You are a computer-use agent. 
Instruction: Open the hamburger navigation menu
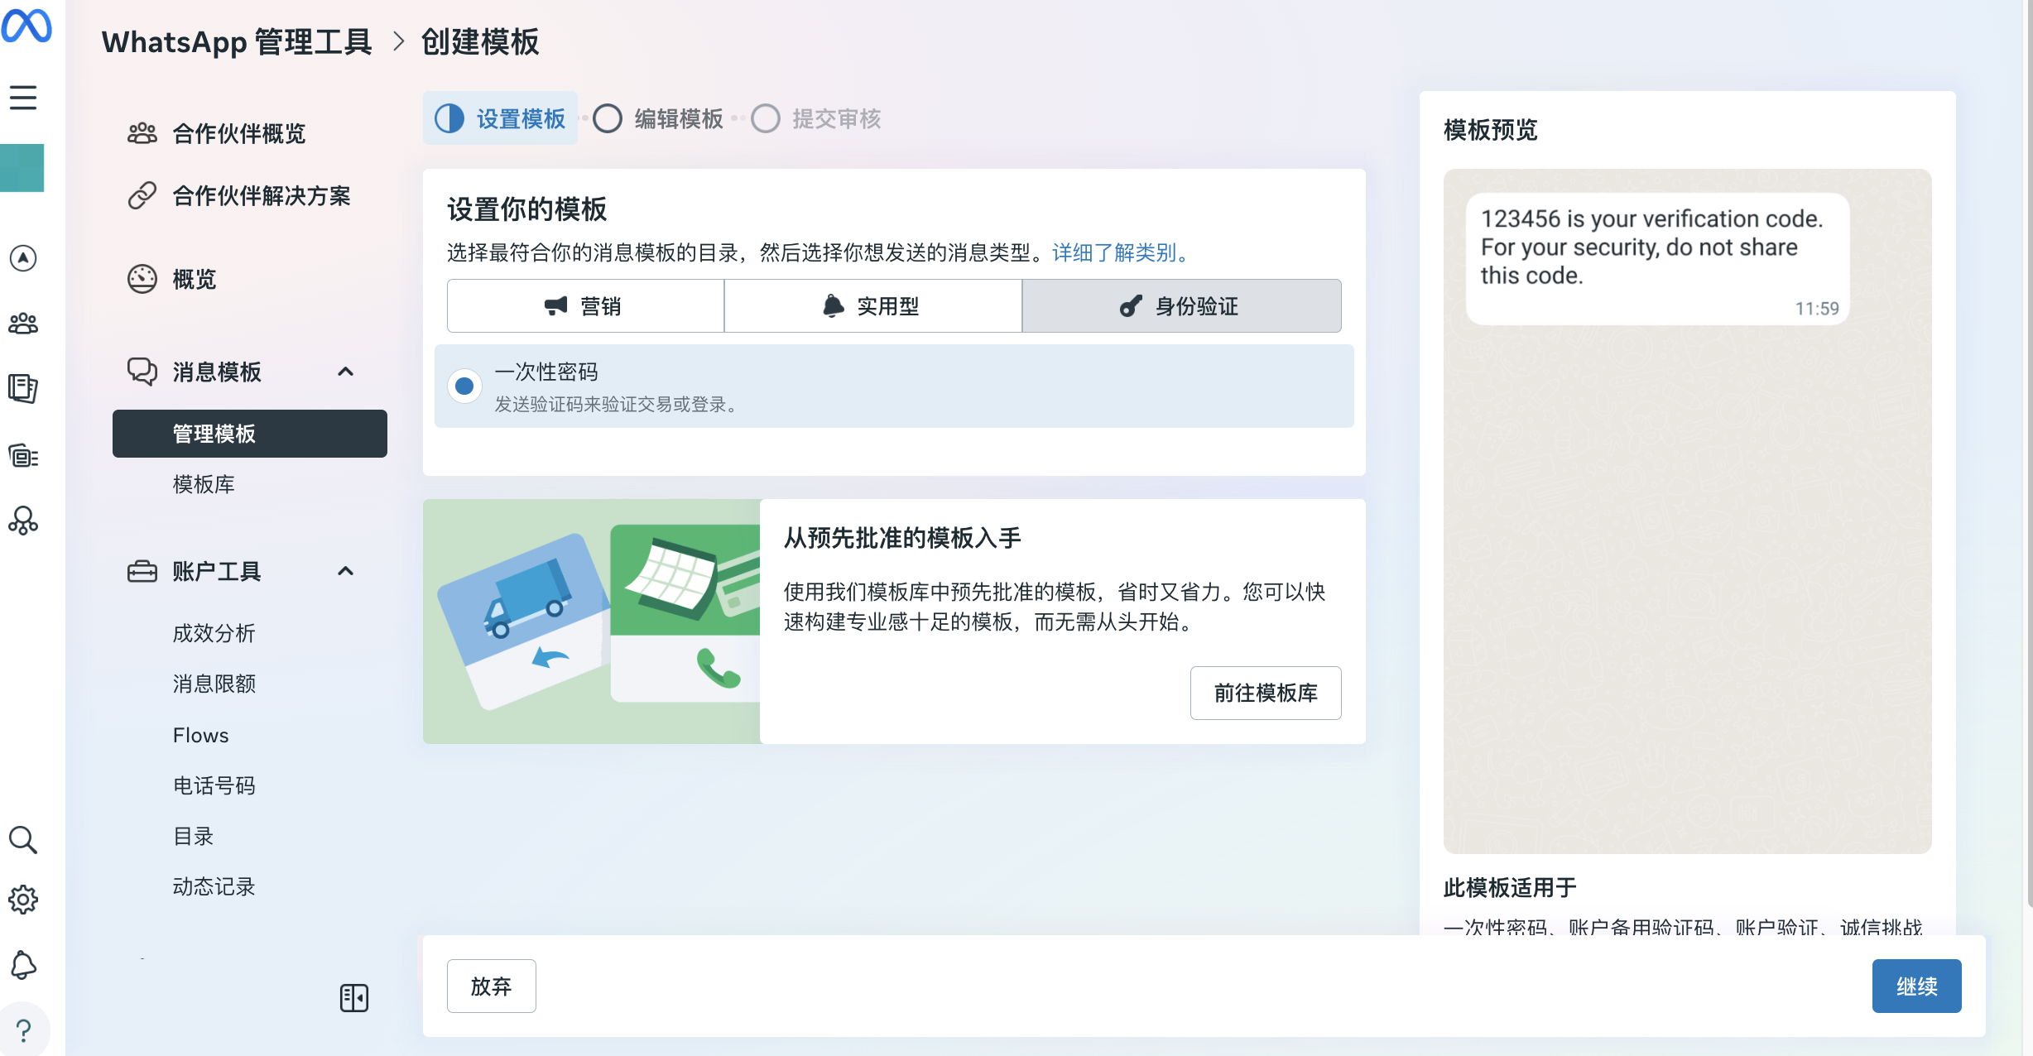pos(22,97)
